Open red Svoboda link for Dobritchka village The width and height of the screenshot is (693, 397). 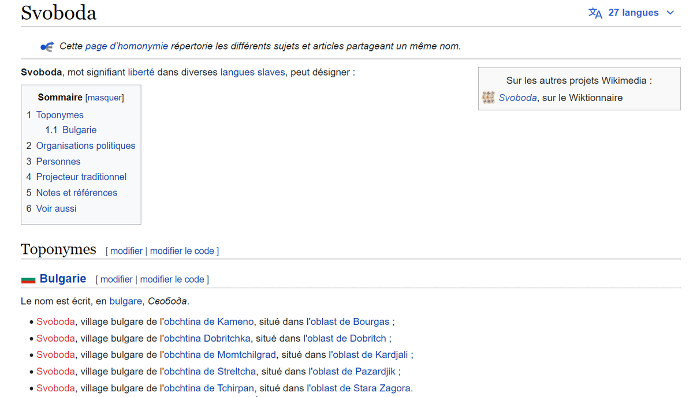(55, 338)
